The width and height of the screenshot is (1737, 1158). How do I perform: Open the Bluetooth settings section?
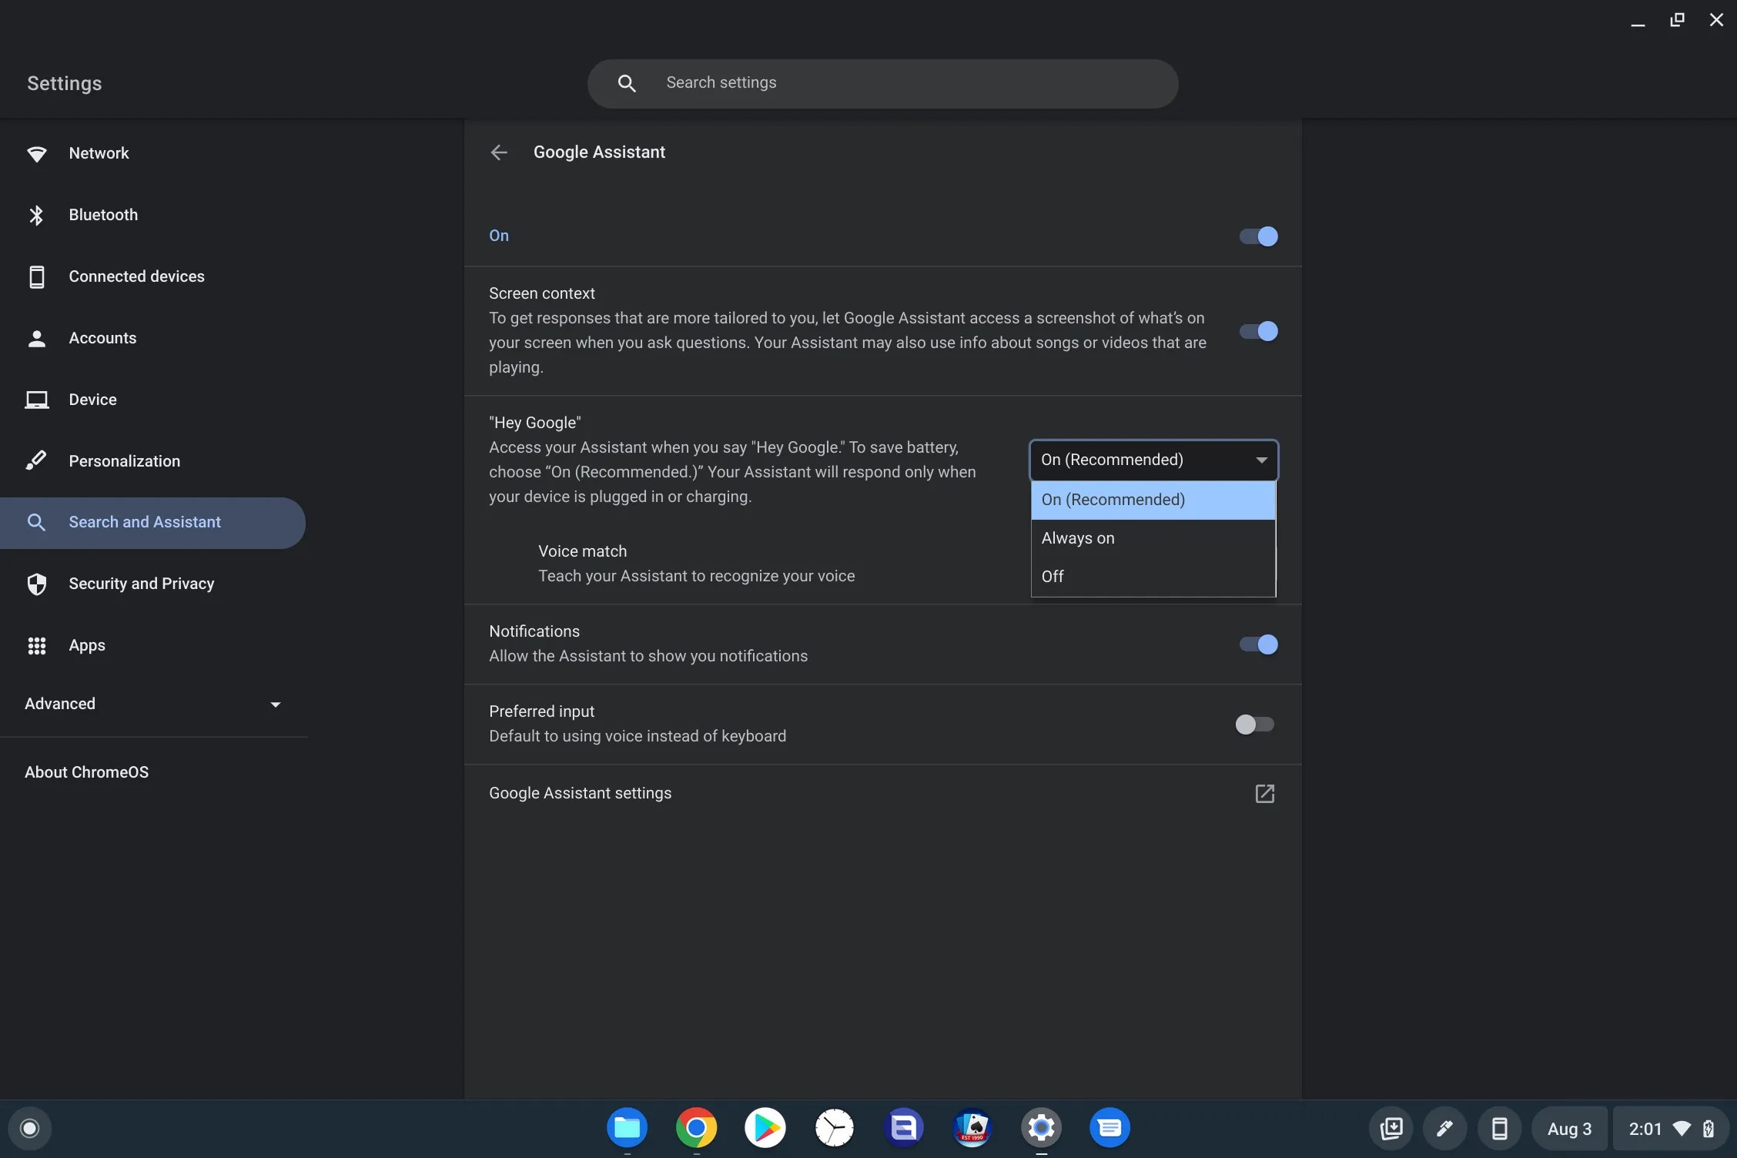(103, 215)
